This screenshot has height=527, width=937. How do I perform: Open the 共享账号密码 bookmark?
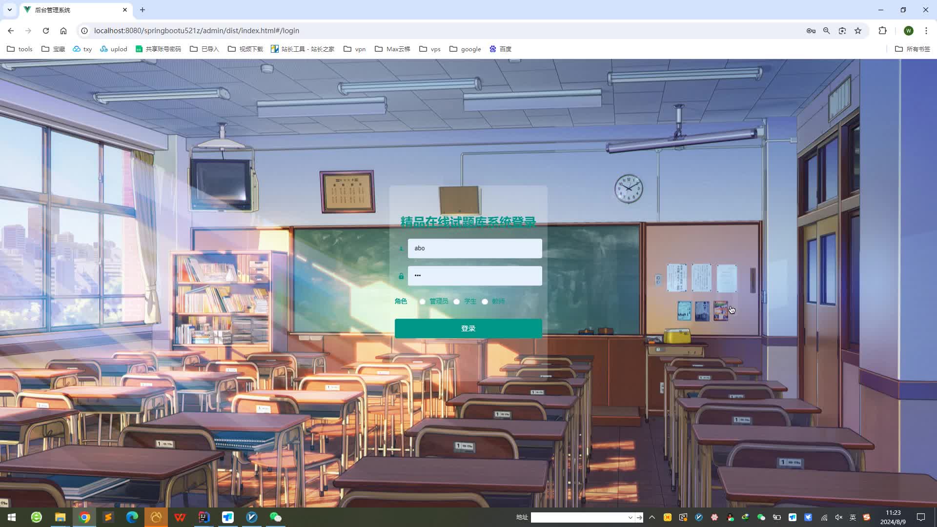pyautogui.click(x=158, y=49)
